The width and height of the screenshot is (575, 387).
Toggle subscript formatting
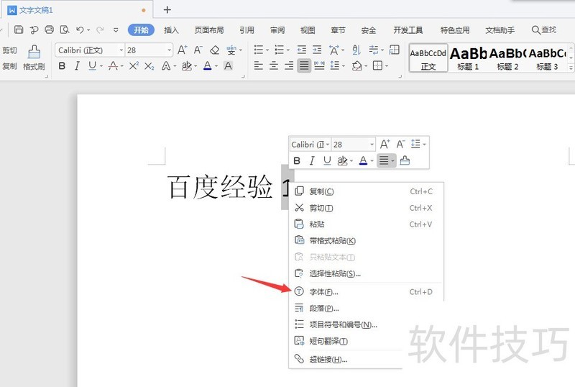(x=149, y=65)
